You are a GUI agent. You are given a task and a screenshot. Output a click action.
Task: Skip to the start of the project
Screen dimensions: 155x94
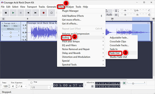tap(28, 13)
